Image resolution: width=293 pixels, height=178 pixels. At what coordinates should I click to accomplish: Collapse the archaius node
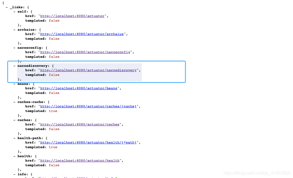(14, 30)
